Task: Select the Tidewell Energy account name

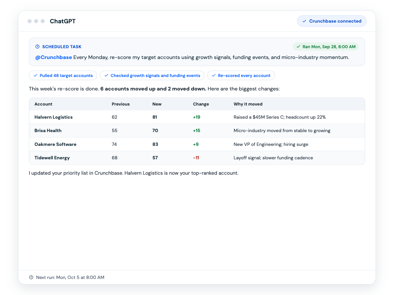Action: (52, 158)
